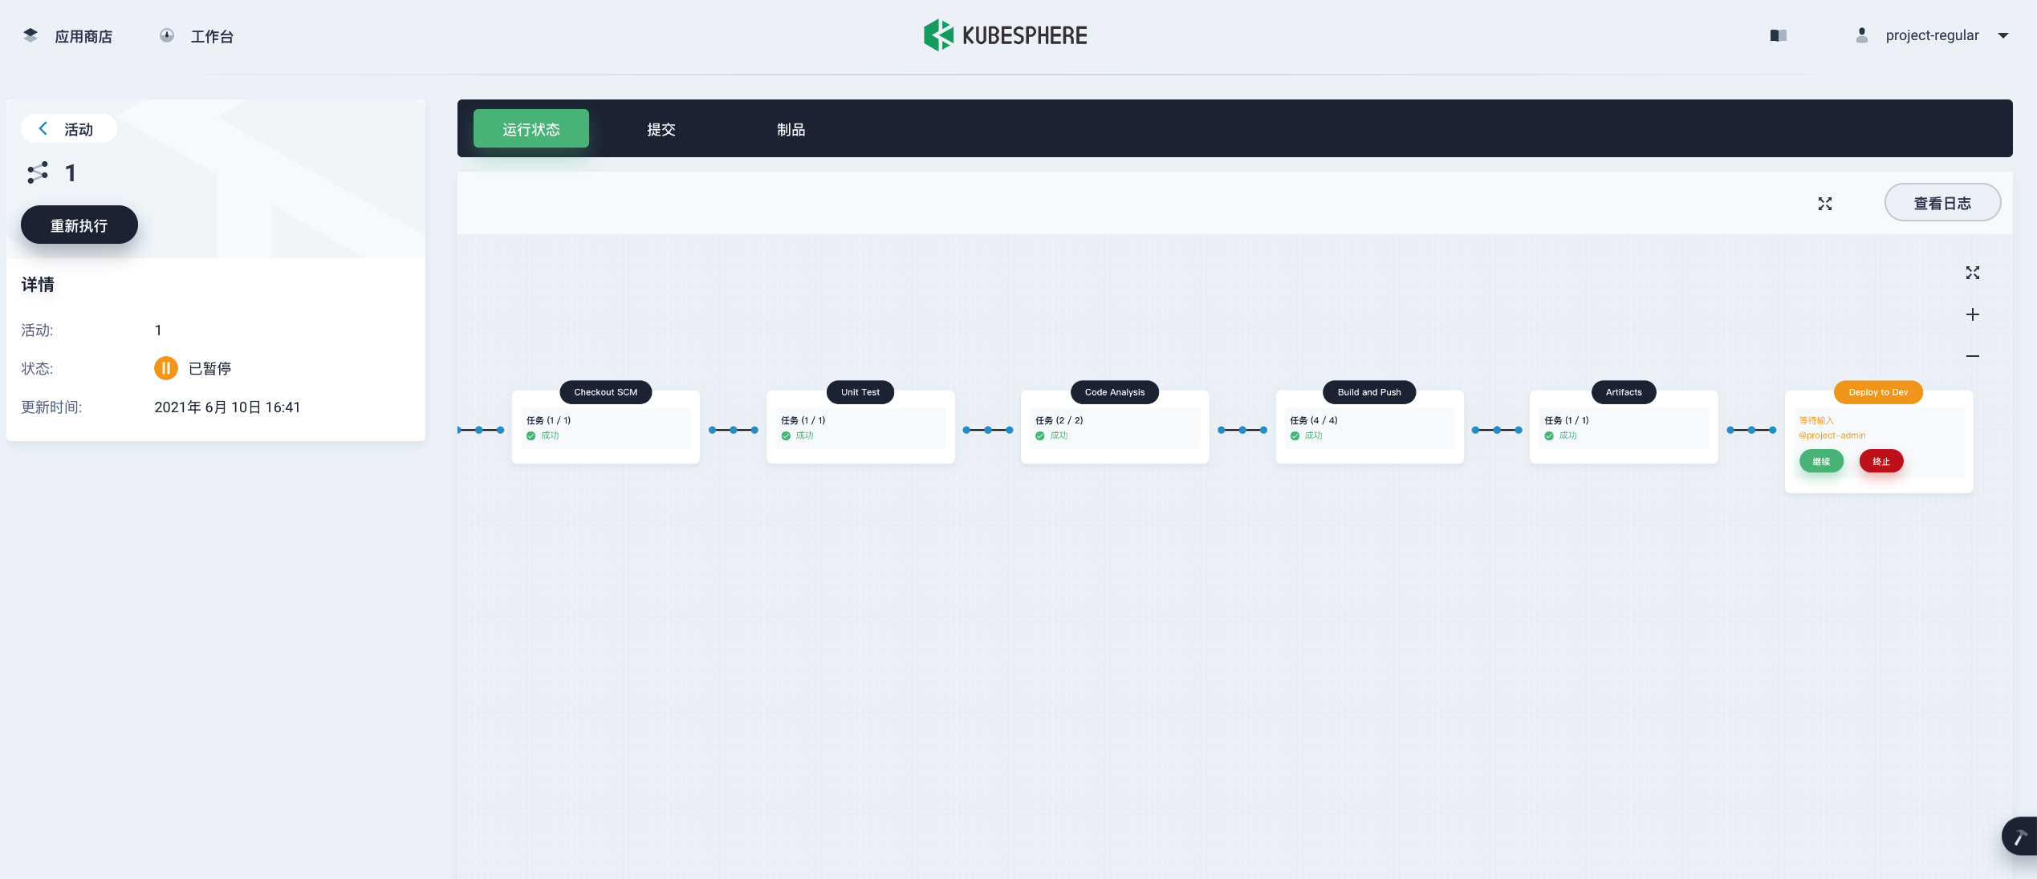Zoom in the pipeline graph with plus icon
The height and width of the screenshot is (879, 2037).
1972,314
